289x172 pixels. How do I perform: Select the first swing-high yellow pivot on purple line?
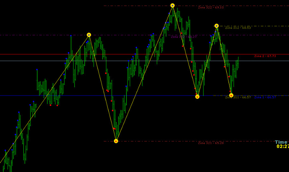pyautogui.click(x=89, y=35)
